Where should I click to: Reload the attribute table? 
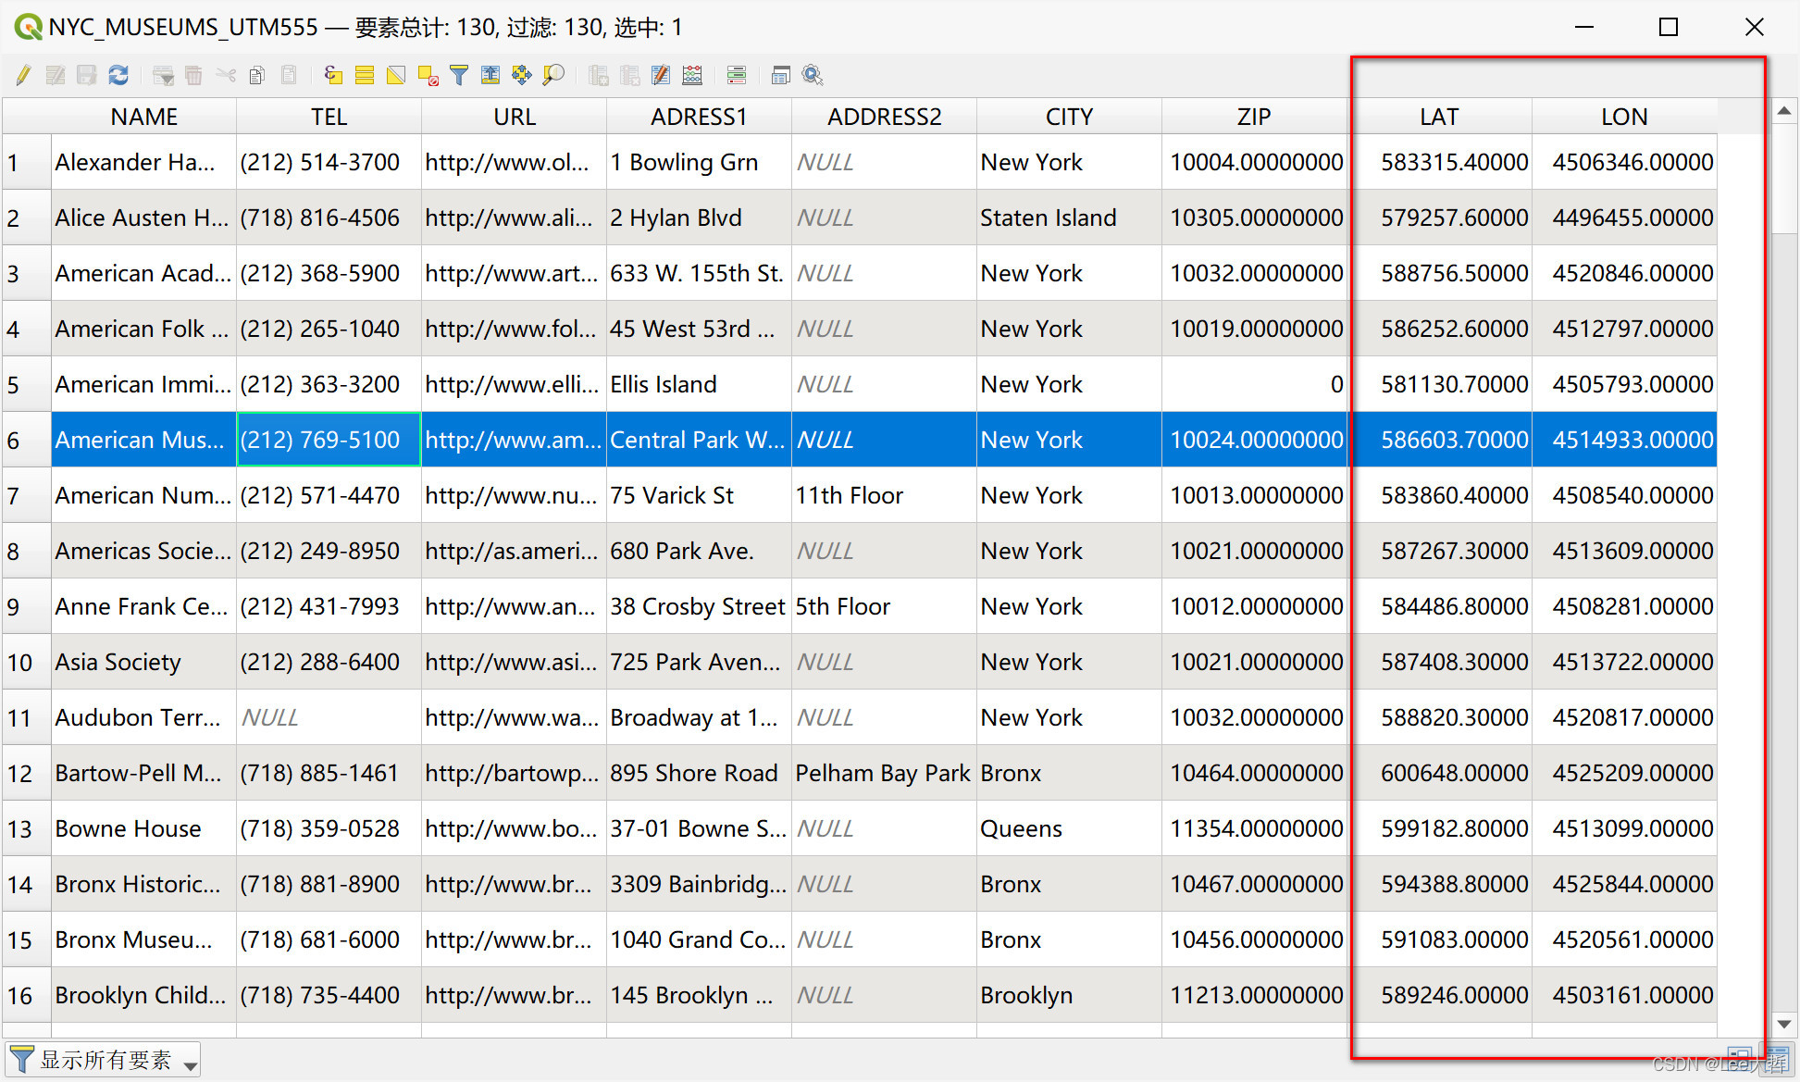118,76
